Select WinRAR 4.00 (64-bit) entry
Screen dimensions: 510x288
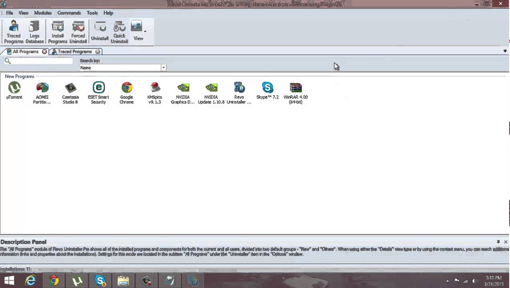[295, 93]
